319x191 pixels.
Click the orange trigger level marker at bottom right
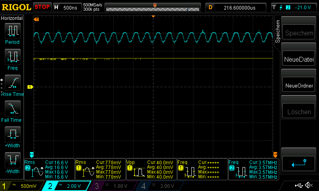click(x=275, y=155)
